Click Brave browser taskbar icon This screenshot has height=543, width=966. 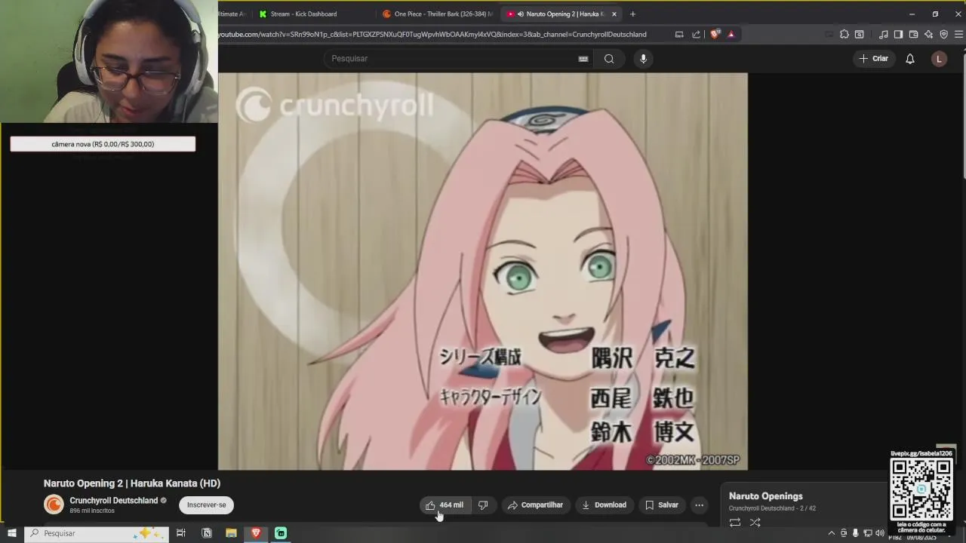tap(256, 533)
